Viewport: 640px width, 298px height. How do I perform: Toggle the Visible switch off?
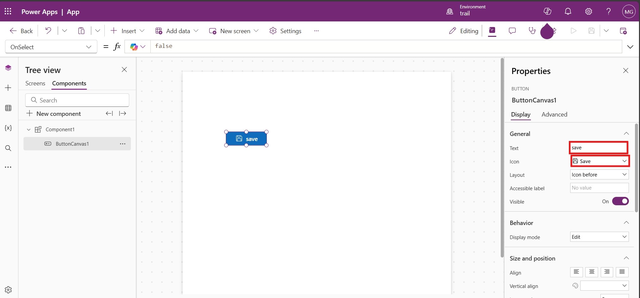(x=620, y=201)
